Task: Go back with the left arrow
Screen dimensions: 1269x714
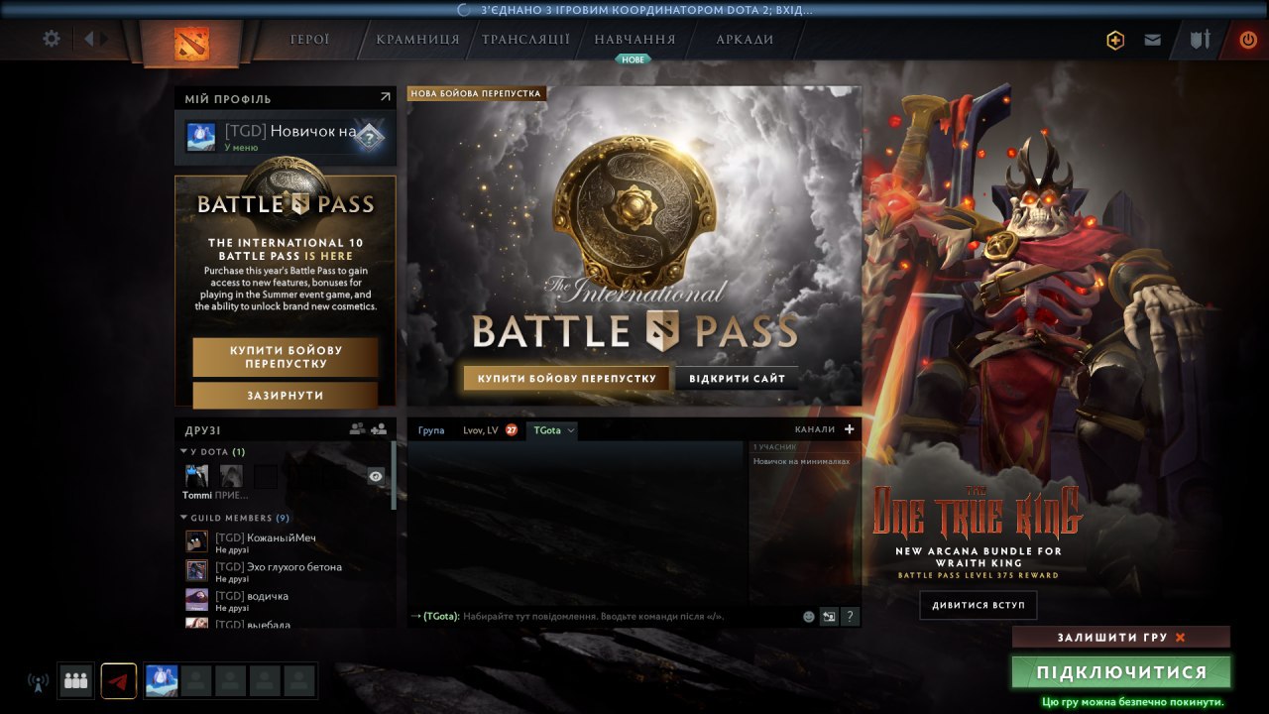Action: pos(88,39)
